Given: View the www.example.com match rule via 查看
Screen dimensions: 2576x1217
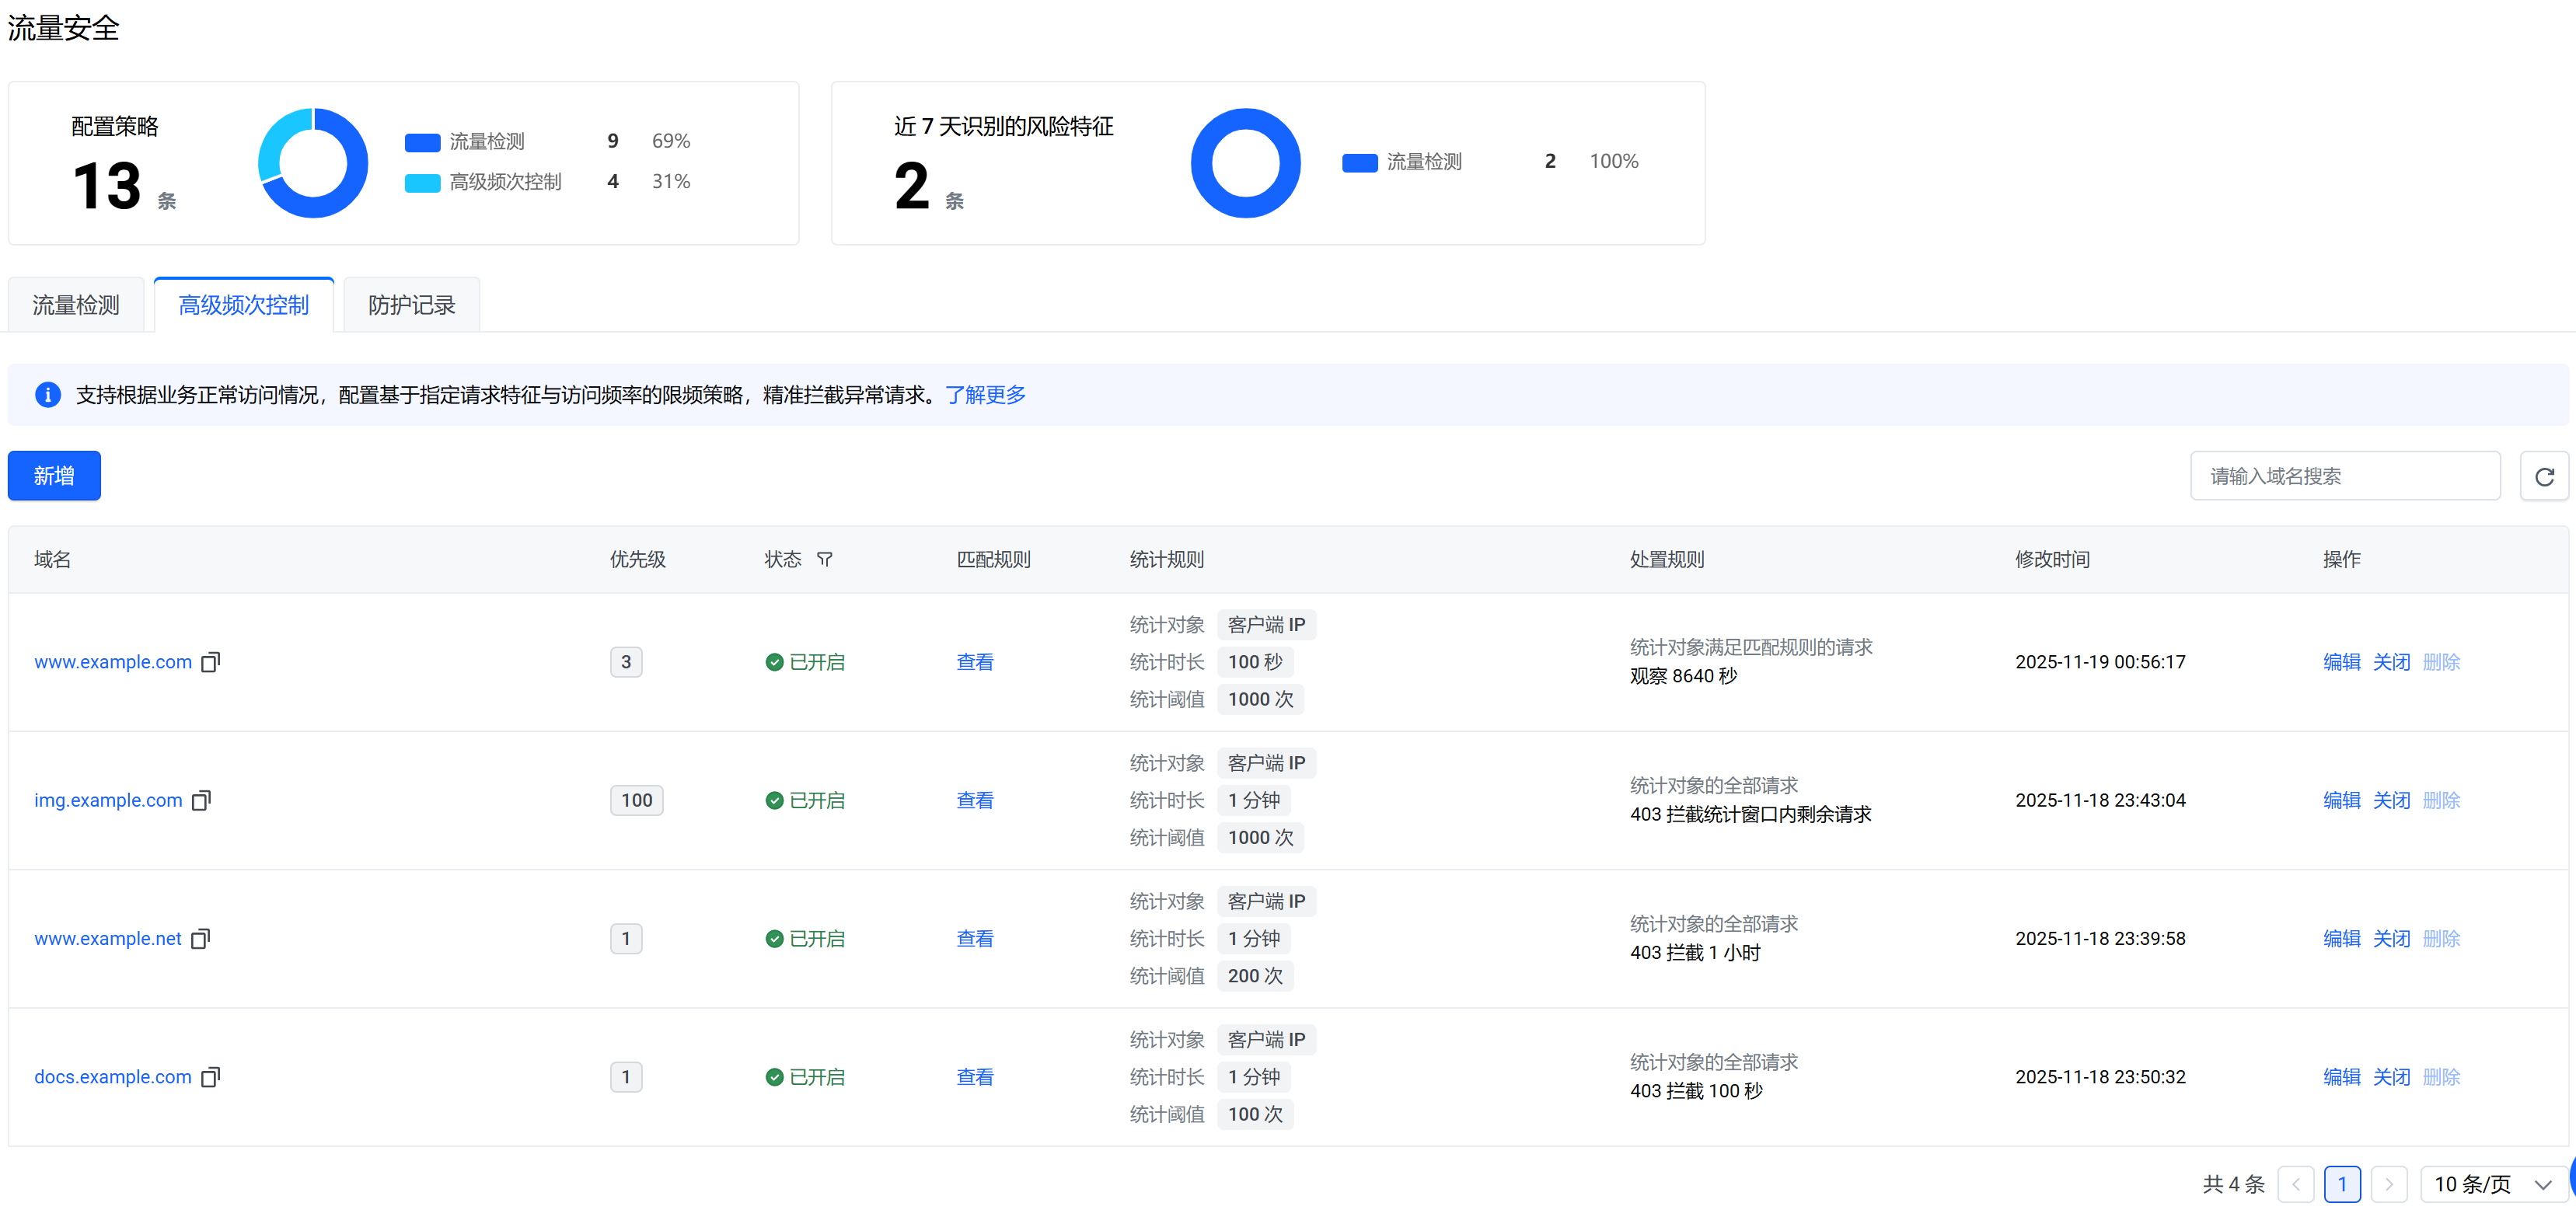Looking at the screenshot, I should [x=974, y=662].
